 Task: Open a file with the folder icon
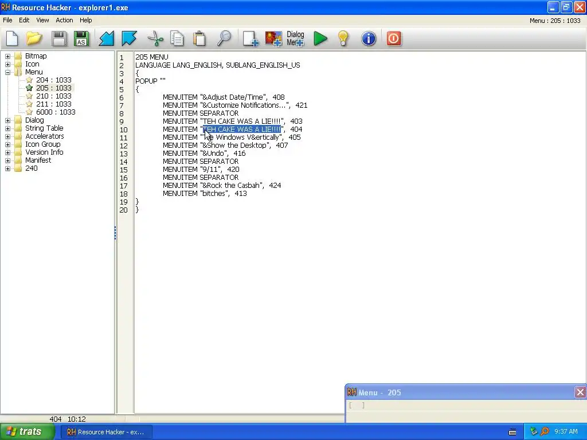pos(34,38)
